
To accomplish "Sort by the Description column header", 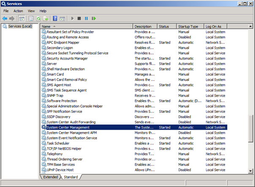I will coord(145,26).
